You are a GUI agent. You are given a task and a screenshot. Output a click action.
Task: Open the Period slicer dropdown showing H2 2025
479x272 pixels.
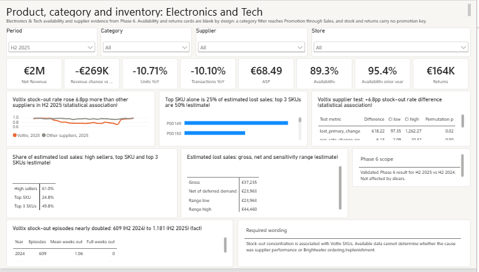pyautogui.click(x=52, y=48)
